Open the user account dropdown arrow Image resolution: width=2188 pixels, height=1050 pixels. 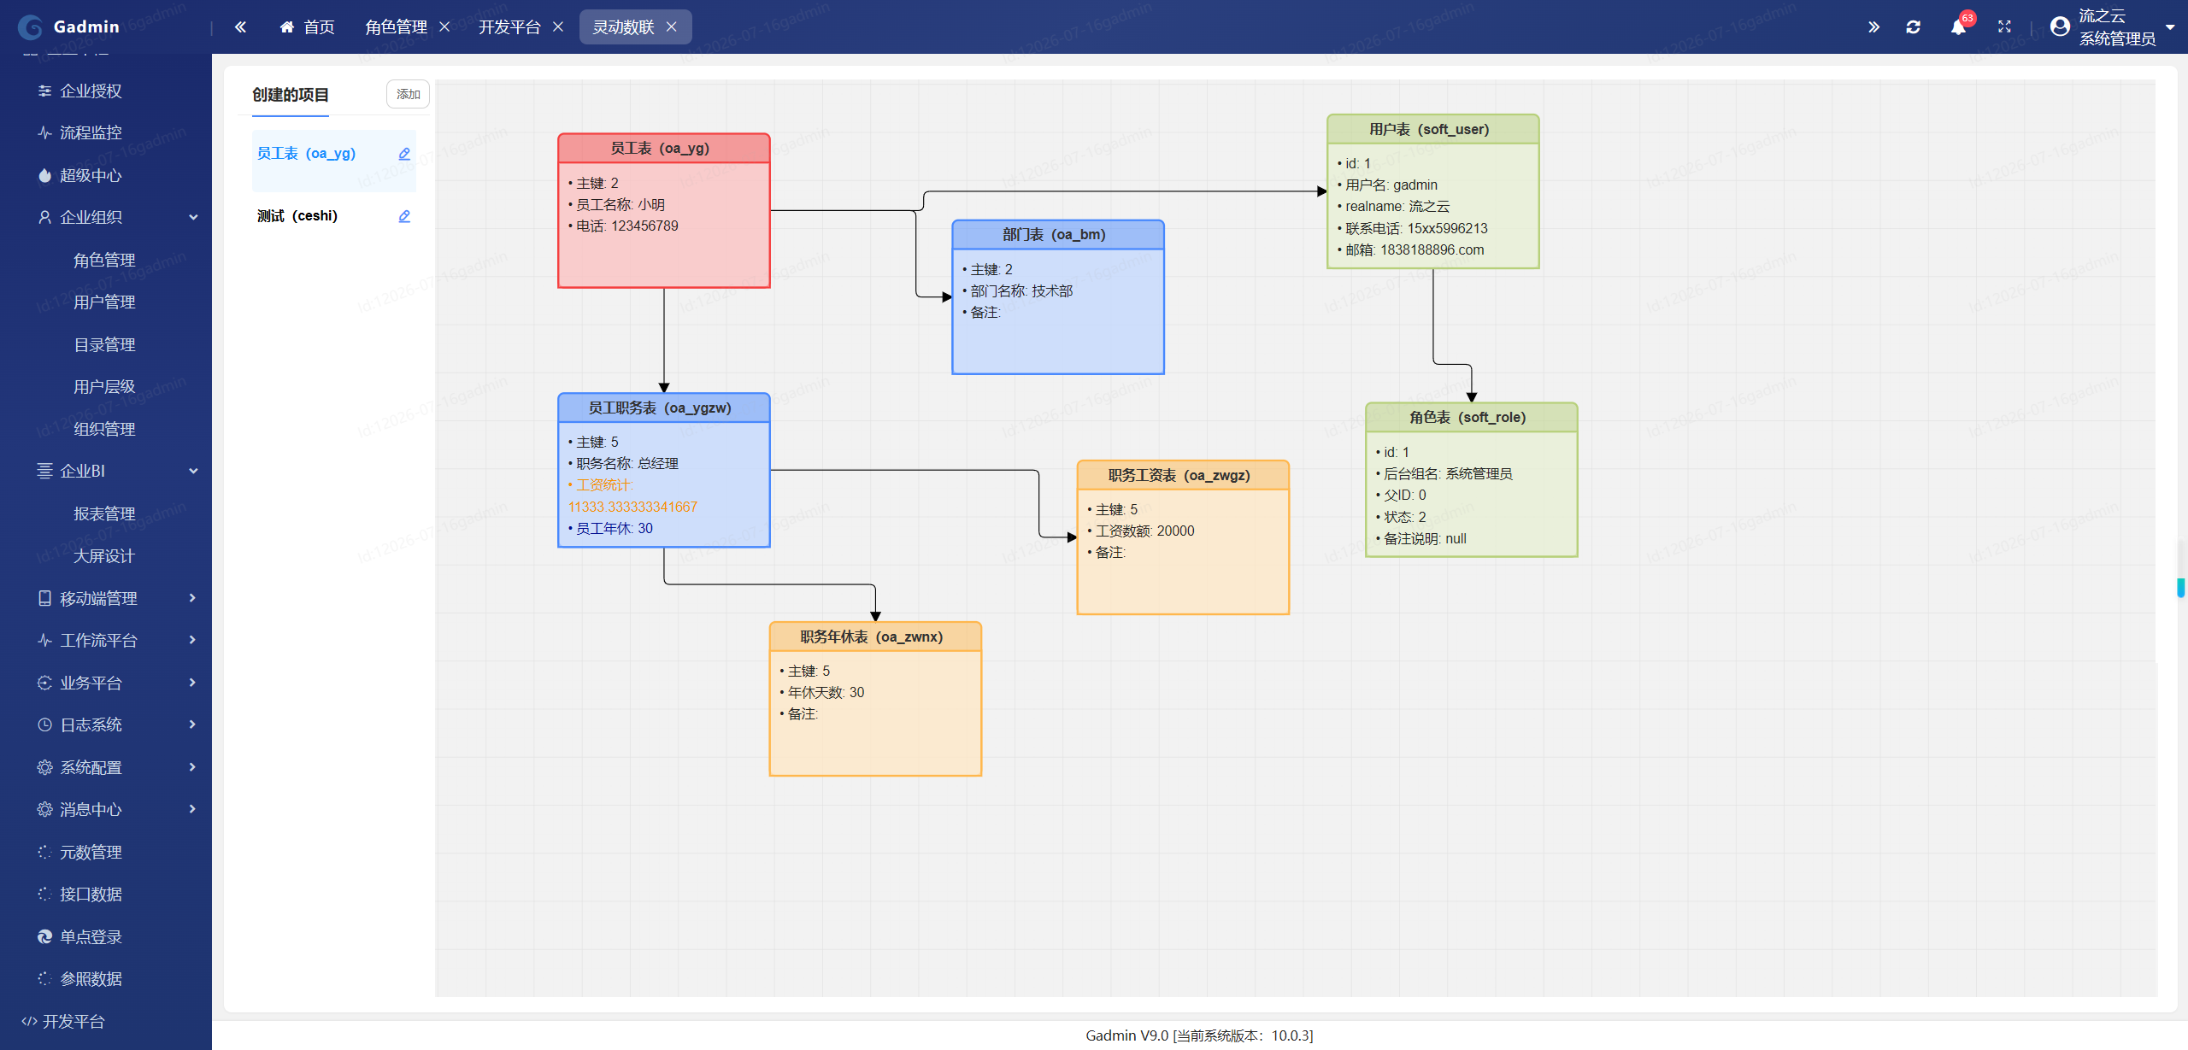[x=2171, y=27]
